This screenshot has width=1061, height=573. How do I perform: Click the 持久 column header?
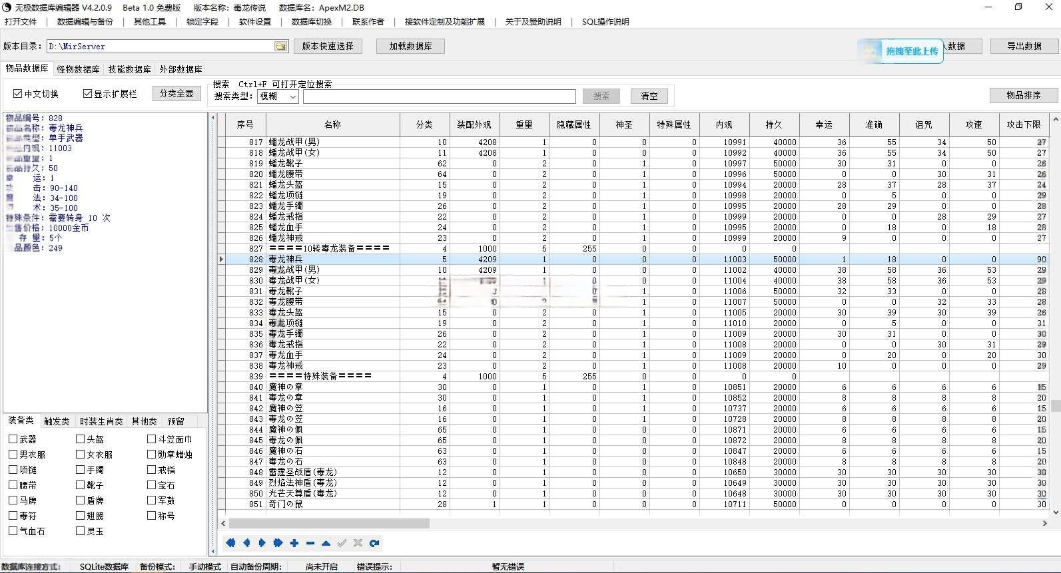pos(774,124)
